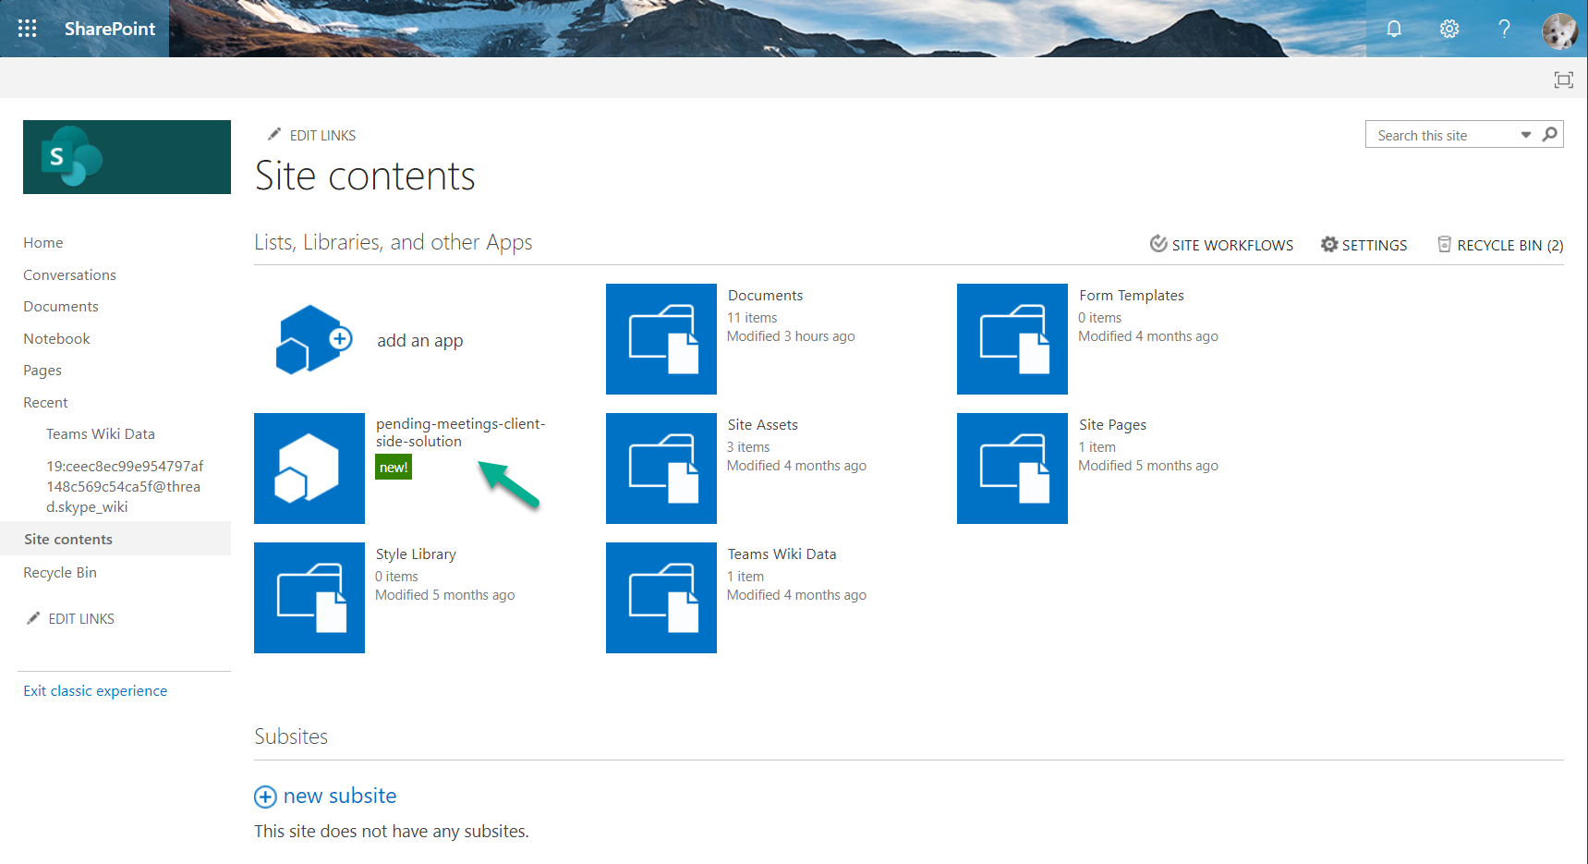Click the SharePoint header title
Screen dimensions: 1588x864
pyautogui.click(x=110, y=29)
